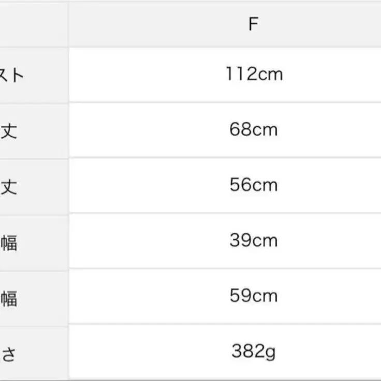Click the 56cm value cell

coord(254,185)
